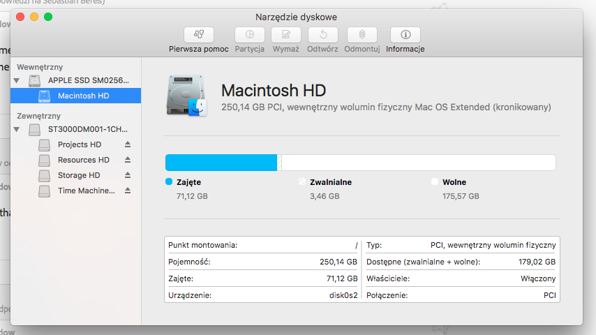Click the Erase (Wymaż) toolbar icon

(285, 35)
